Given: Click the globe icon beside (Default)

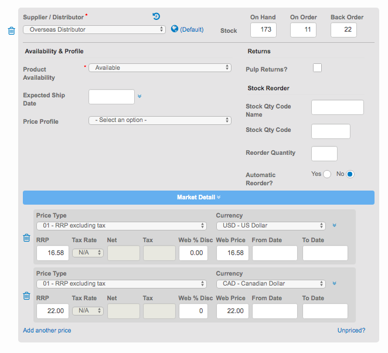Looking at the screenshot, I should click(x=175, y=29).
